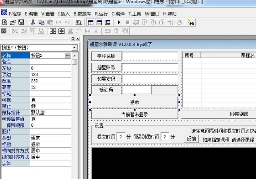Image resolution: width=256 pixels, height=179 pixels.
Task: Click the 验证码 label button
Action: [106, 90]
